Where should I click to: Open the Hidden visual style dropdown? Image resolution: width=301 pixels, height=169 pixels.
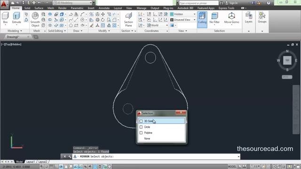(x=183, y=14)
